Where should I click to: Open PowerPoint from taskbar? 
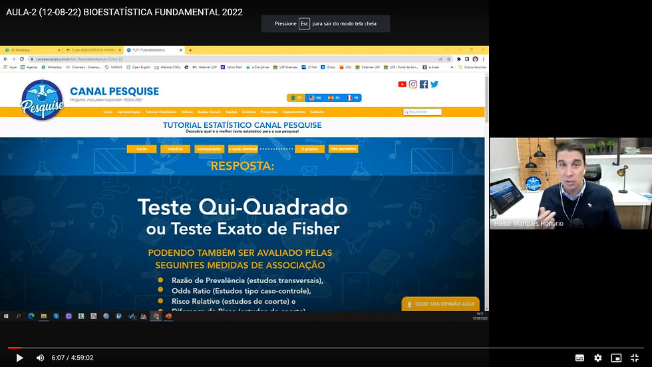(168, 316)
